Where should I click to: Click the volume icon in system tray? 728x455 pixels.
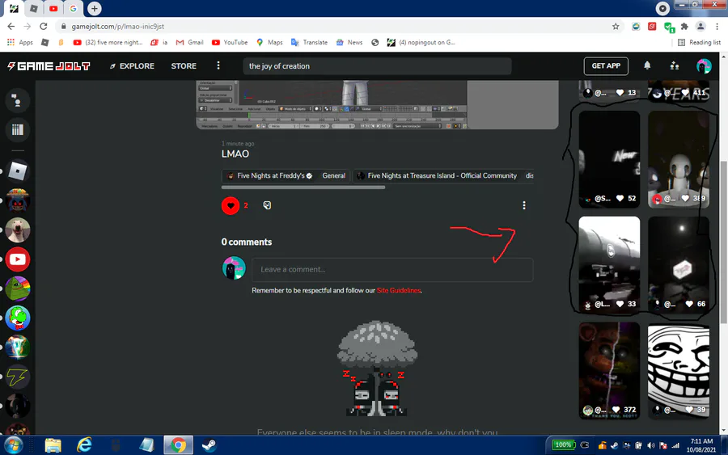(x=651, y=445)
